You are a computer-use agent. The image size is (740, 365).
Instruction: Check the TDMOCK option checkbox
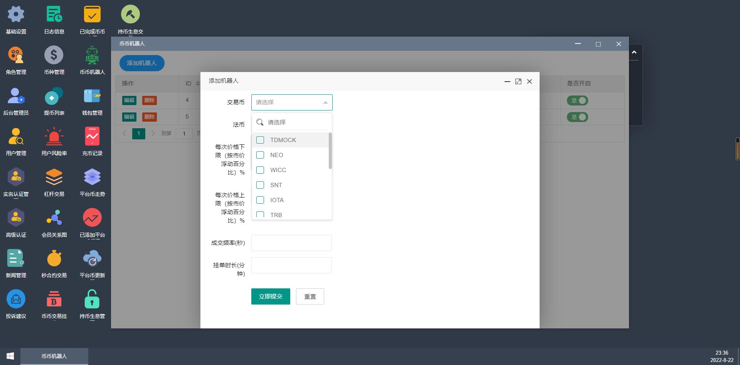click(x=260, y=140)
